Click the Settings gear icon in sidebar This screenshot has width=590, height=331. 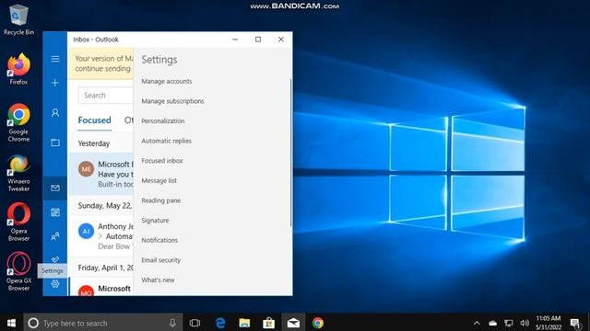click(x=55, y=284)
